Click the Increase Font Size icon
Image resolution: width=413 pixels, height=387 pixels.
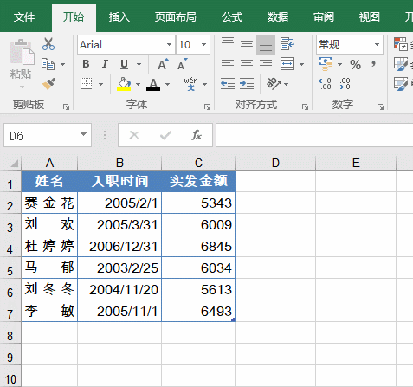click(163, 64)
